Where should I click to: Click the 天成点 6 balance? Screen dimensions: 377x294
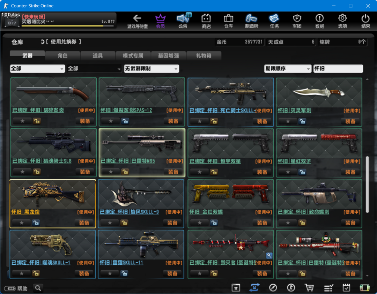tap(291, 42)
